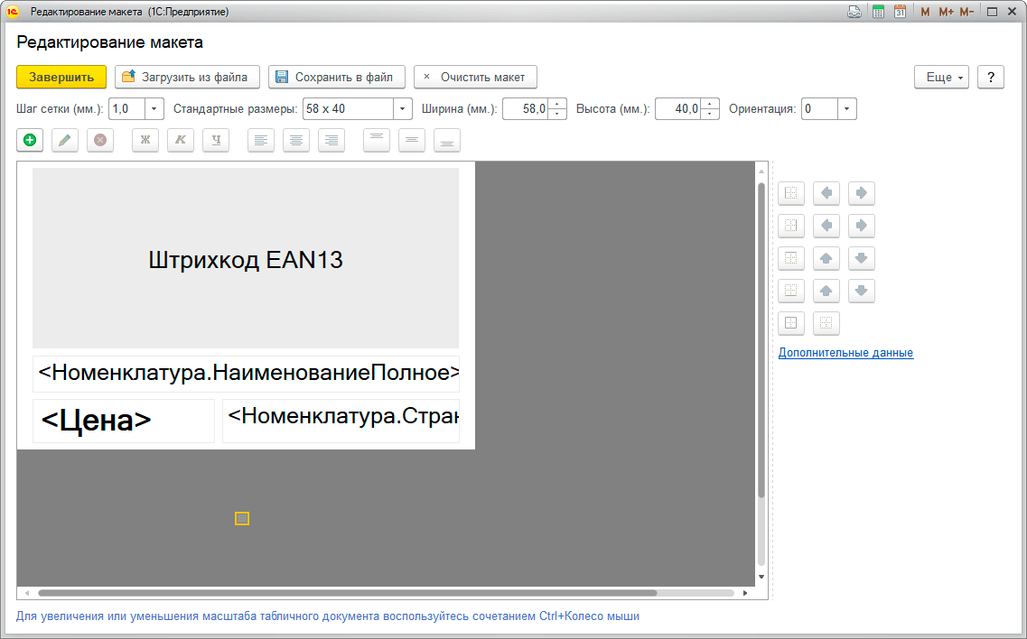The image size is (1027, 639).
Task: Click Загрузить из файла button
Action: coord(187,78)
